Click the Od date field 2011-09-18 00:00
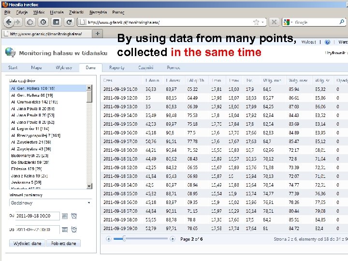 (37, 216)
